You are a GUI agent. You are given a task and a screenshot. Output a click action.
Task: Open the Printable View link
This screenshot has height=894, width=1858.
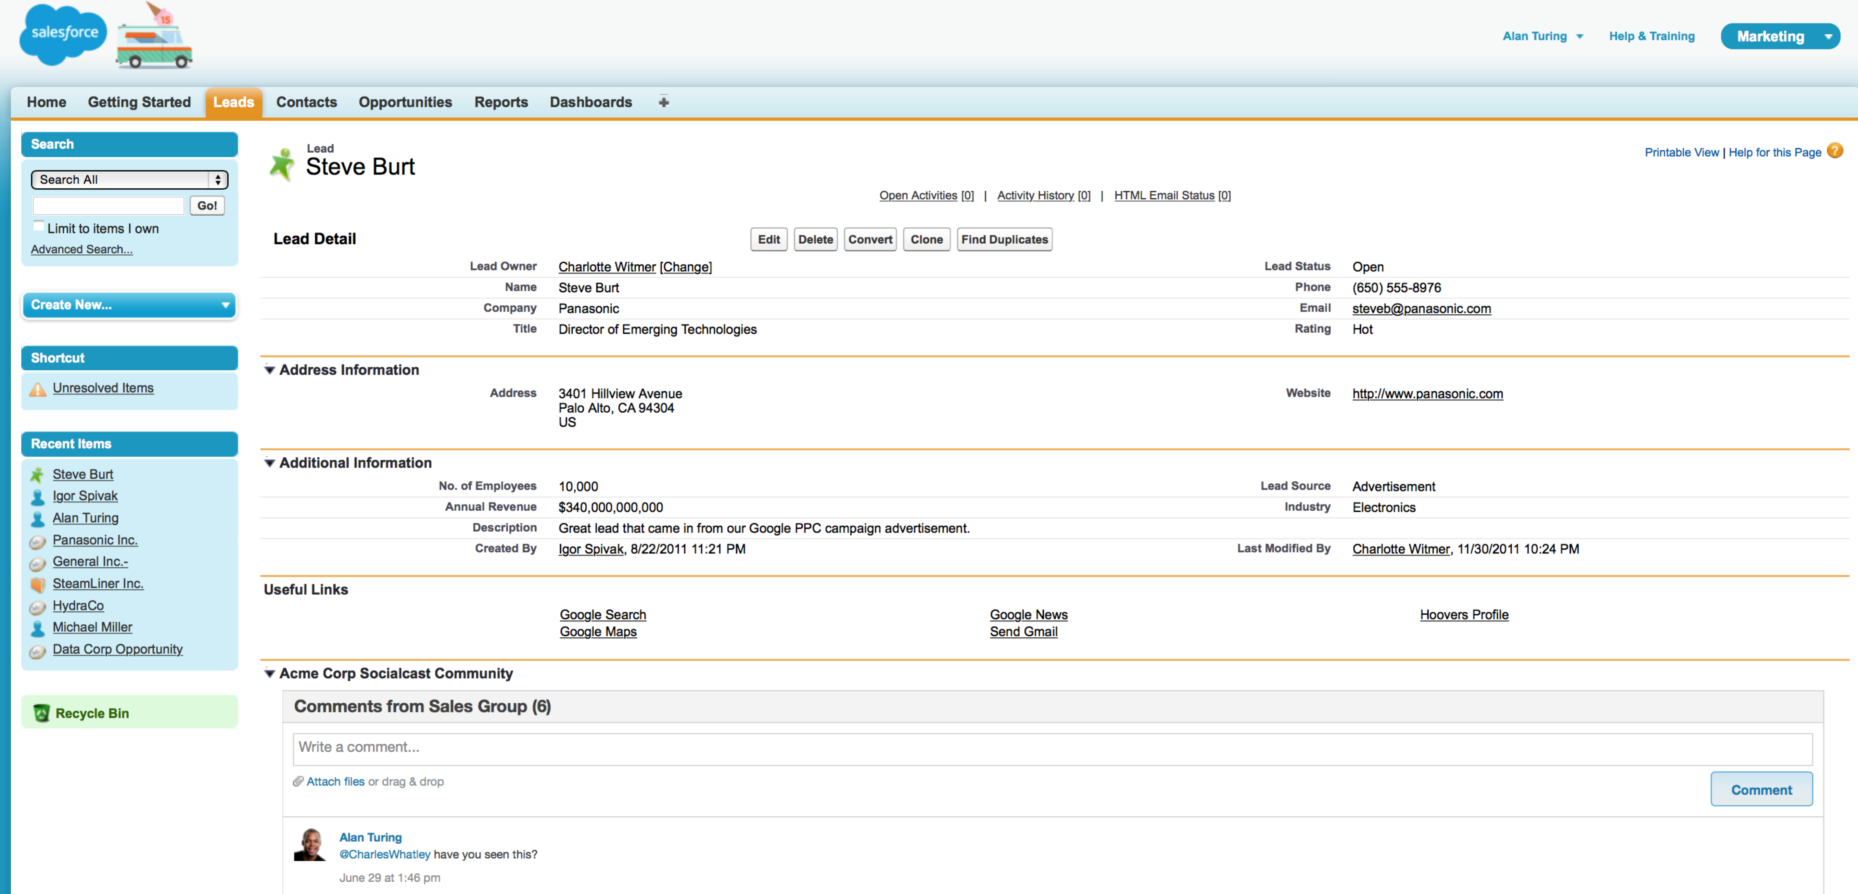[1681, 152]
